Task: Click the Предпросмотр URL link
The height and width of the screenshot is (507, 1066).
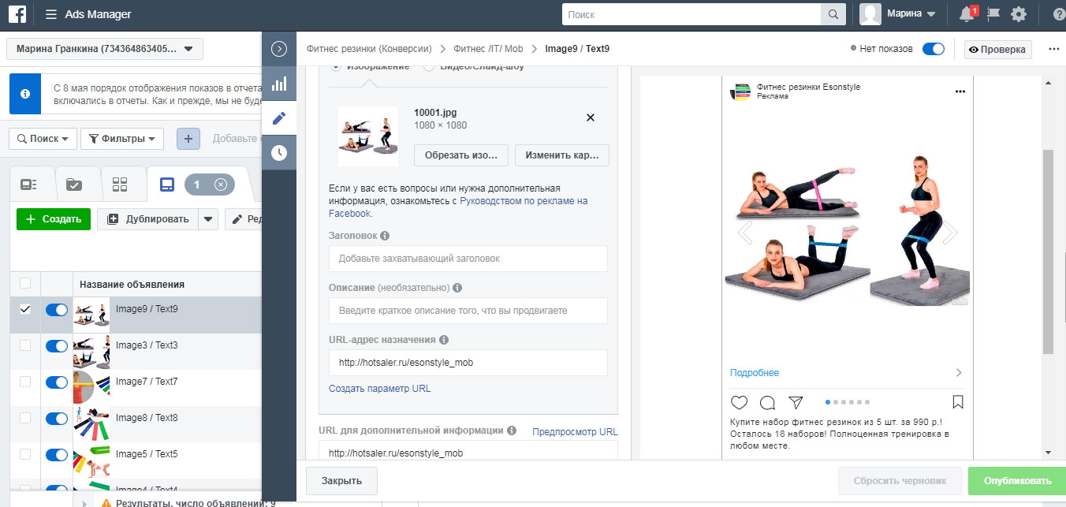Action: point(576,431)
